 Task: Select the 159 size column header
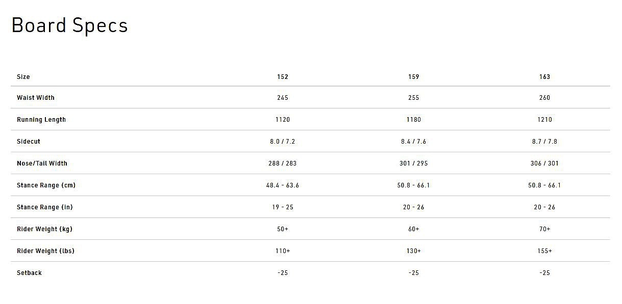(414, 77)
